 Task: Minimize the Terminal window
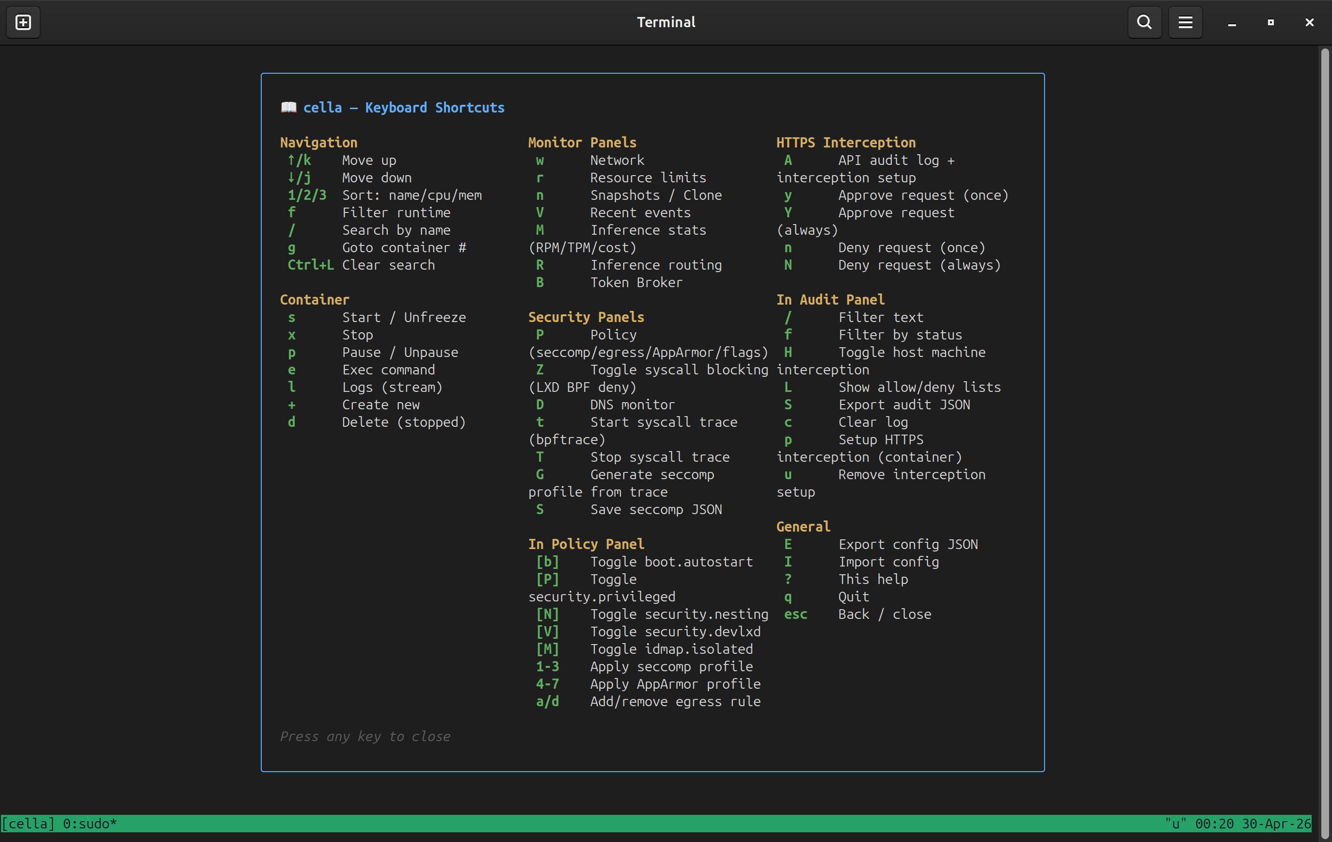pos(1232,23)
